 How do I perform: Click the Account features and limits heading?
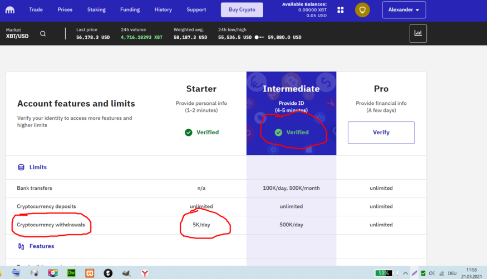click(x=76, y=103)
